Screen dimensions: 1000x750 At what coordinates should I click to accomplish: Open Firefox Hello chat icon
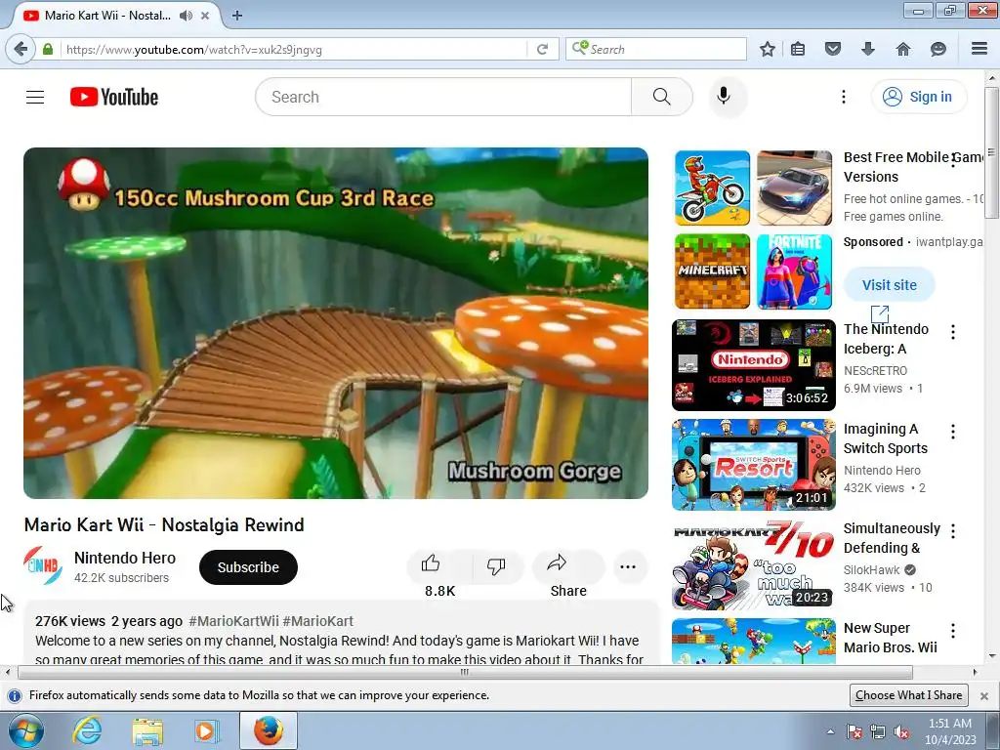point(938,49)
